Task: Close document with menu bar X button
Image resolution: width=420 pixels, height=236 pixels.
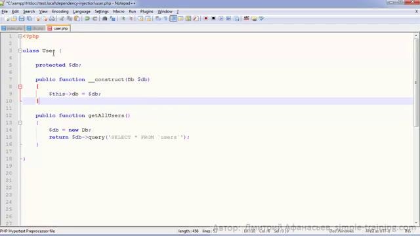Action: [x=417, y=12]
